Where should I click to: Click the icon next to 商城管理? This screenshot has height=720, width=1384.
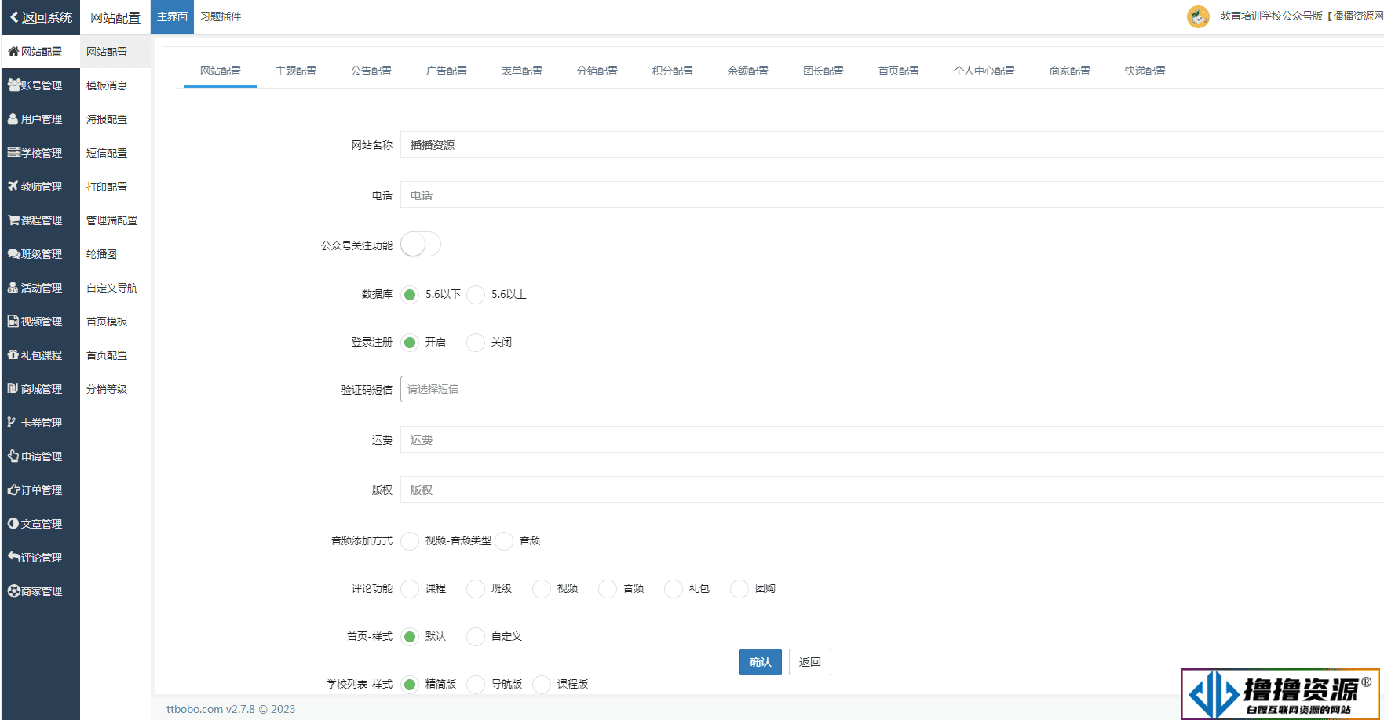(x=13, y=388)
